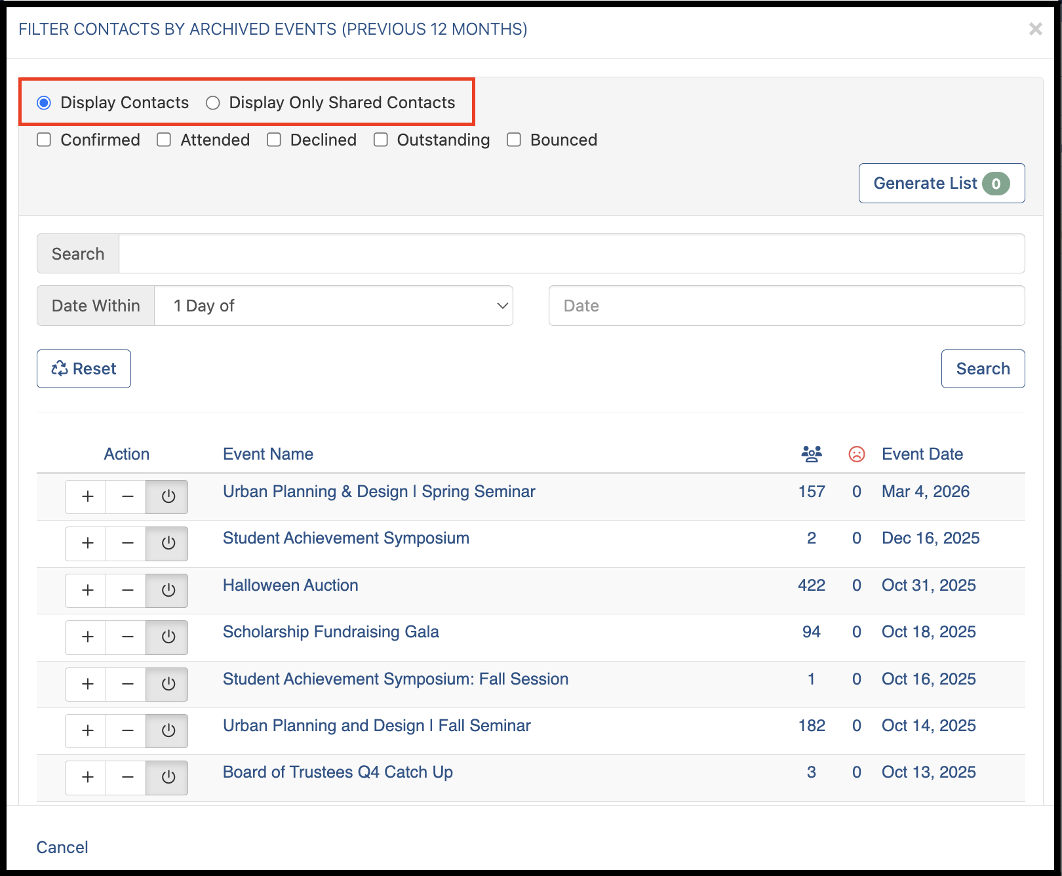1062x876 pixels.
Task: Click attendee count 157
Action: (812, 492)
